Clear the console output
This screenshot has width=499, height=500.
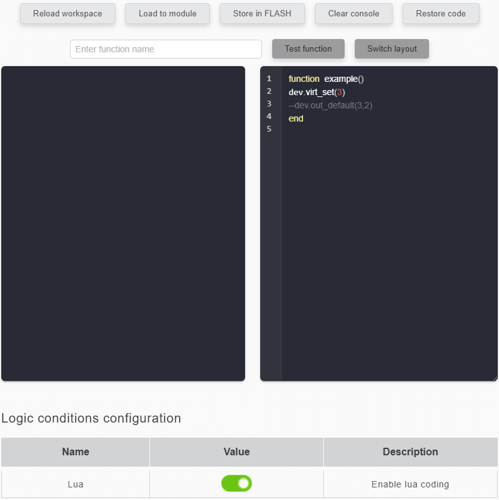pyautogui.click(x=353, y=14)
